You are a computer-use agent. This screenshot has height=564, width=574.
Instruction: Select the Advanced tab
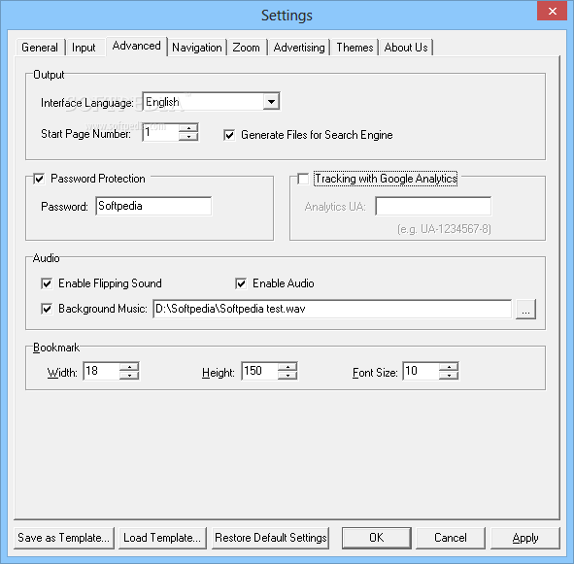coord(137,46)
